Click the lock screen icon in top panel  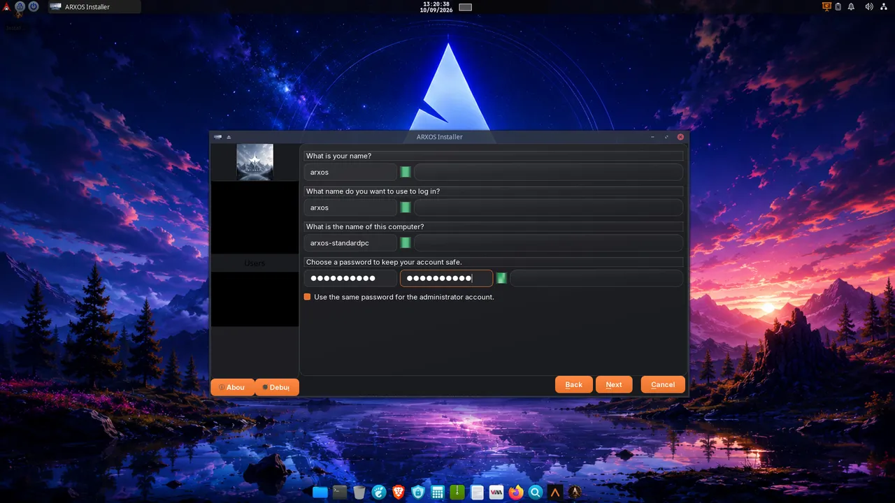click(20, 6)
